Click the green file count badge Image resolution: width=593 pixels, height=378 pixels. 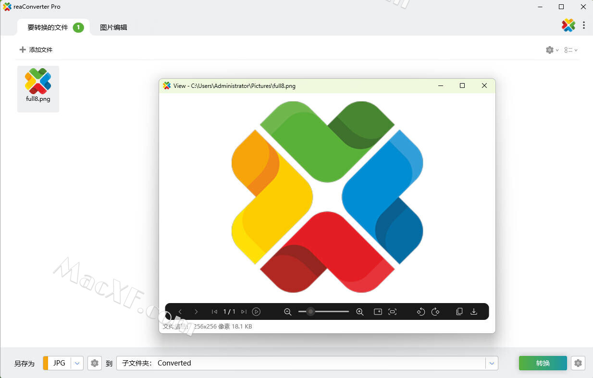78,27
